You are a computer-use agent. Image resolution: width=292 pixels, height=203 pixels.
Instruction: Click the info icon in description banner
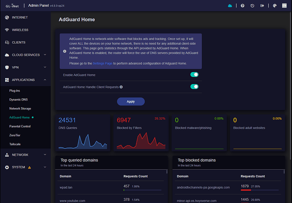pyautogui.click(x=65, y=51)
